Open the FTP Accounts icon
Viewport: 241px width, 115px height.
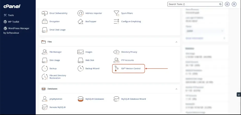point(116,60)
